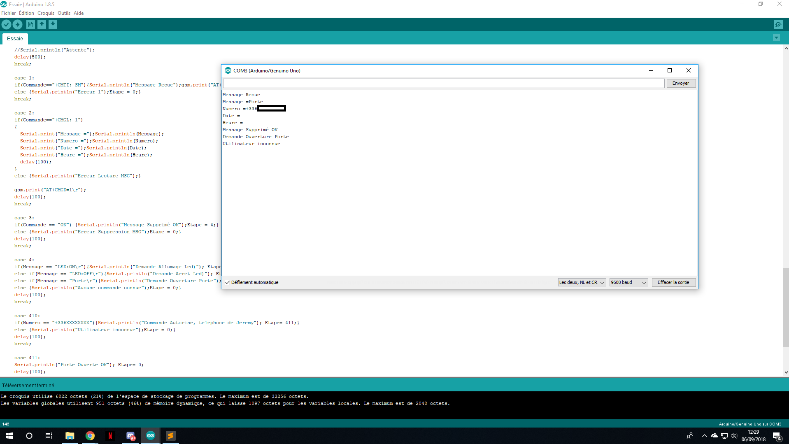
Task: Click the Upload arrow toolbar button
Action: [17, 25]
